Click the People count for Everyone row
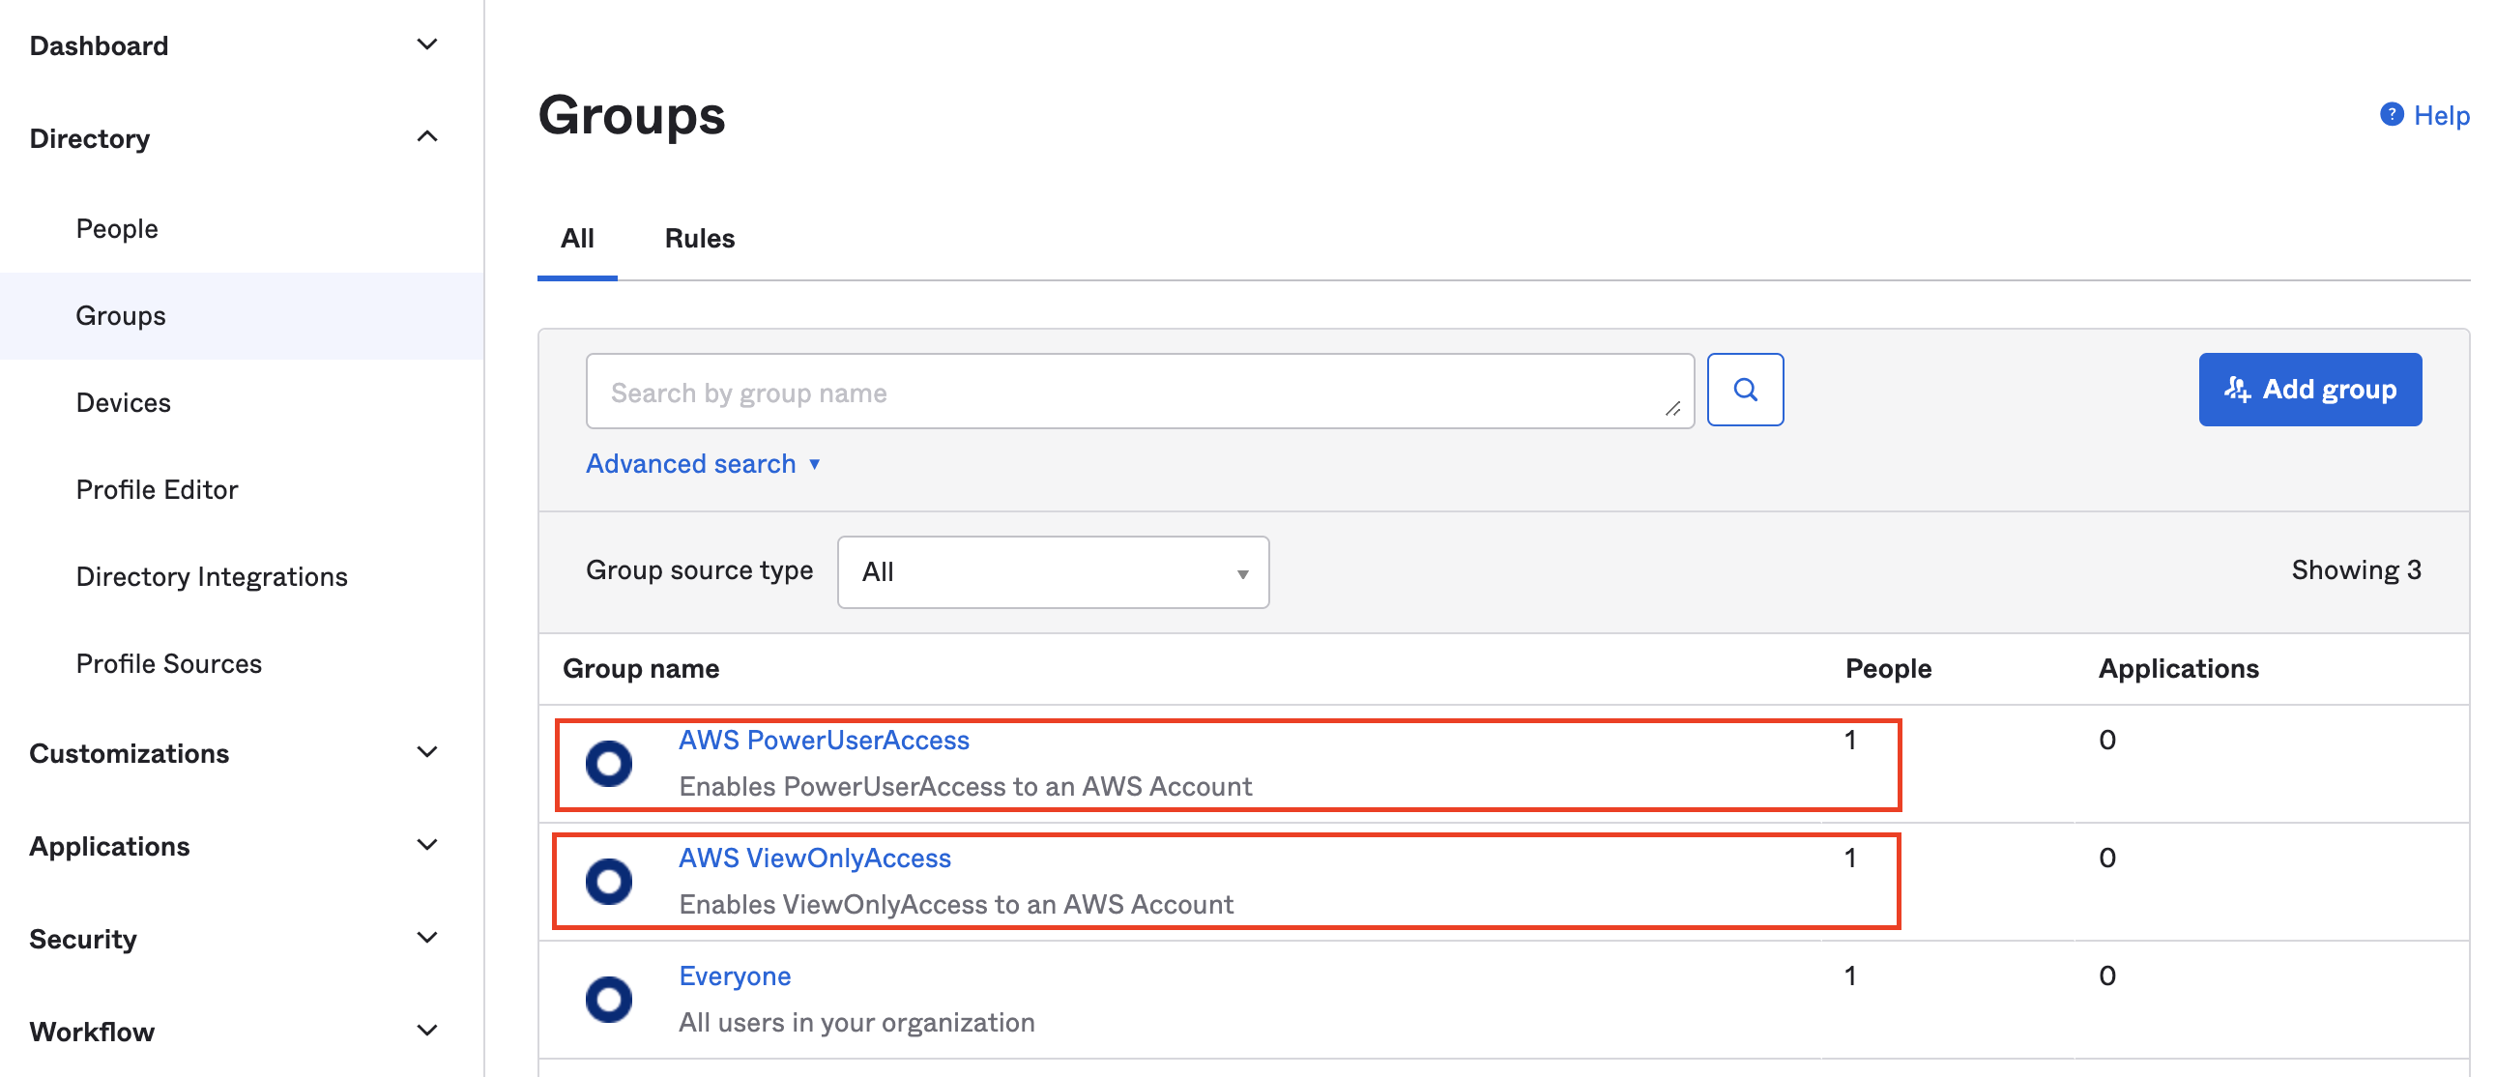 (x=1849, y=976)
